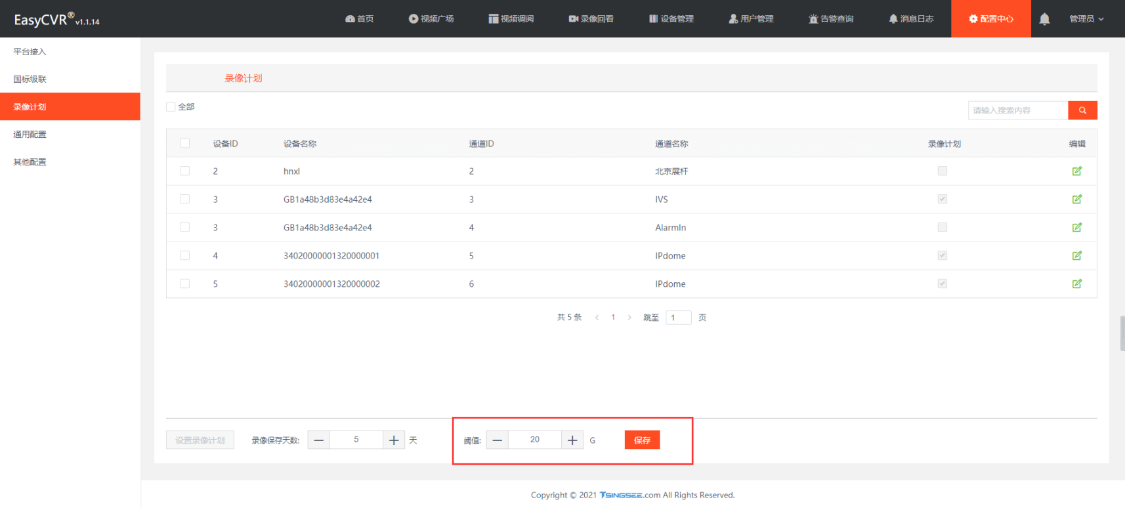Go to next page arrow in pagination
The height and width of the screenshot is (508, 1125).
629,318
